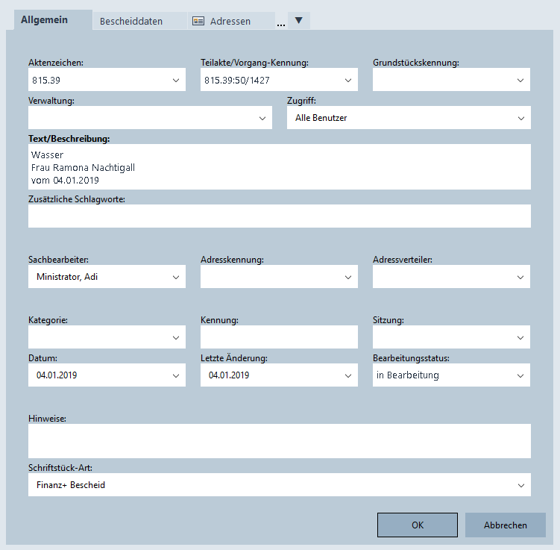This screenshot has height=550, width=560.
Task: Open the Teilakte/Vorgang-Kennung dropdown
Action: [x=348, y=80]
